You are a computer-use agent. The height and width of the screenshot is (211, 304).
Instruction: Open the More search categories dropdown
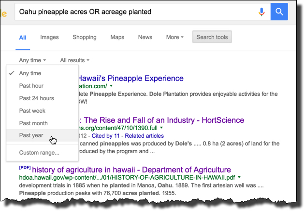(x=174, y=37)
